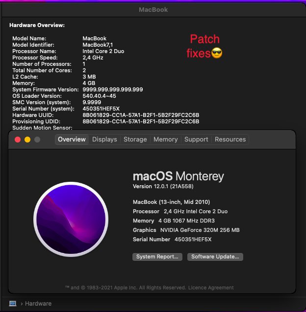The image size is (306, 312).
Task: Select the Model Identifier value MacBook7,1
Action: 98,45
